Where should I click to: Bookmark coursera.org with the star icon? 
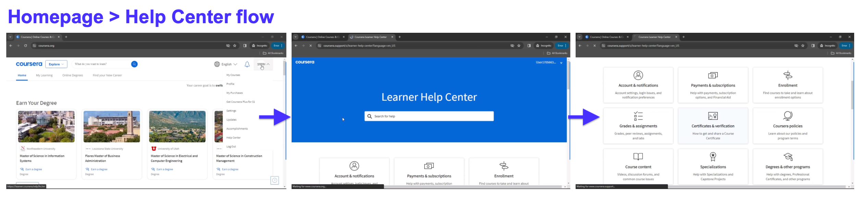235,45
